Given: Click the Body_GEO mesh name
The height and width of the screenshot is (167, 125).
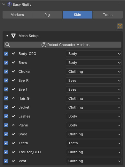Looking at the screenshot, I should pyautogui.click(x=27, y=54).
